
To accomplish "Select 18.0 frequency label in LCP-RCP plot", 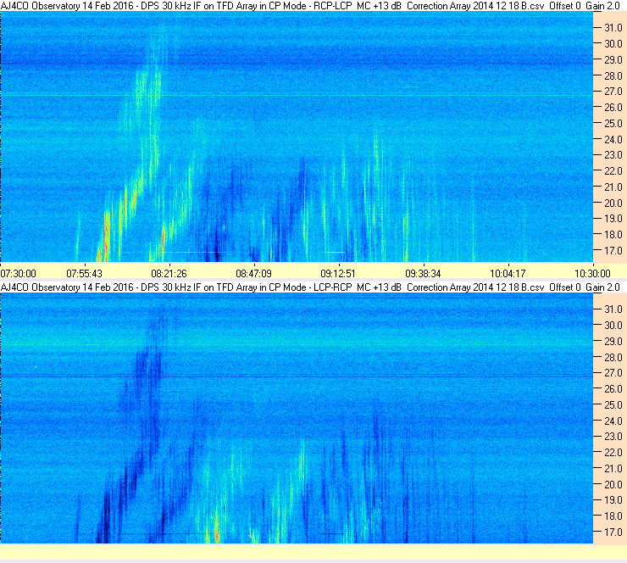I will coord(613,516).
